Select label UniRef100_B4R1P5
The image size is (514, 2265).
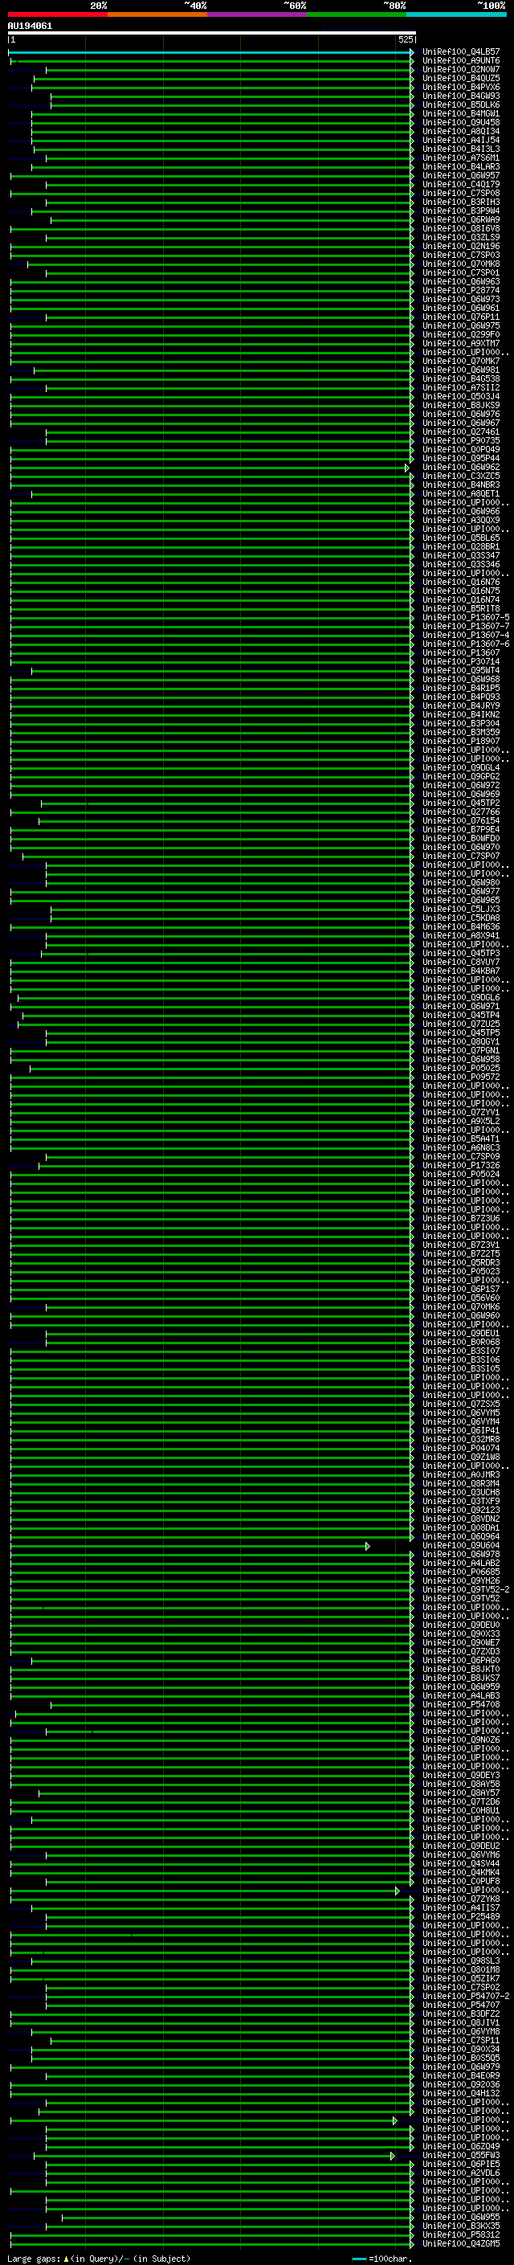460,688
